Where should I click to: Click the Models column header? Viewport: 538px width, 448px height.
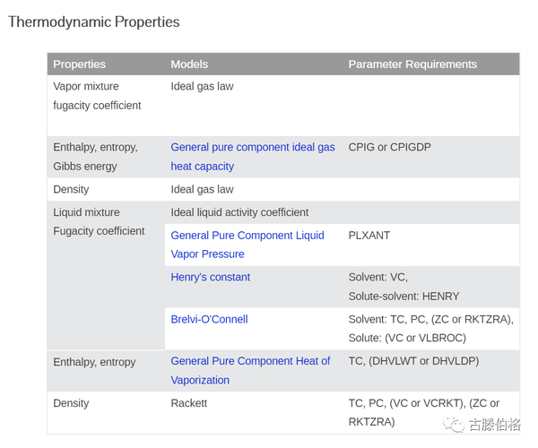point(189,65)
